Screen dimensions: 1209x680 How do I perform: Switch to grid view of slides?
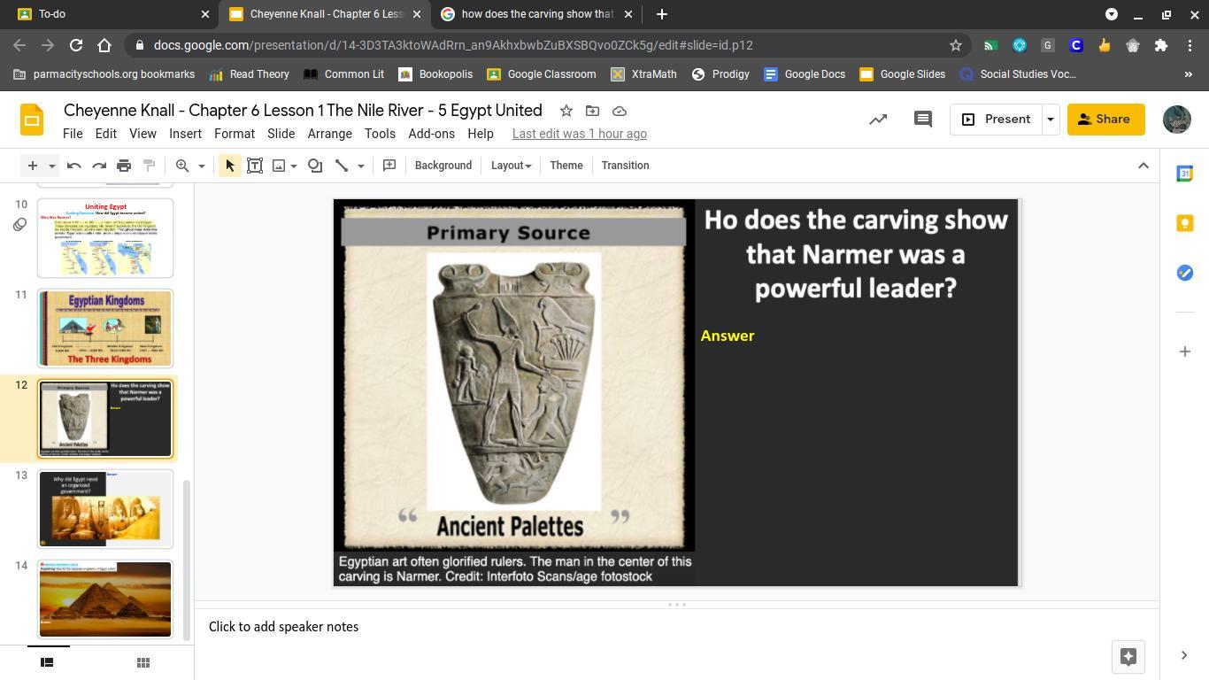142,662
